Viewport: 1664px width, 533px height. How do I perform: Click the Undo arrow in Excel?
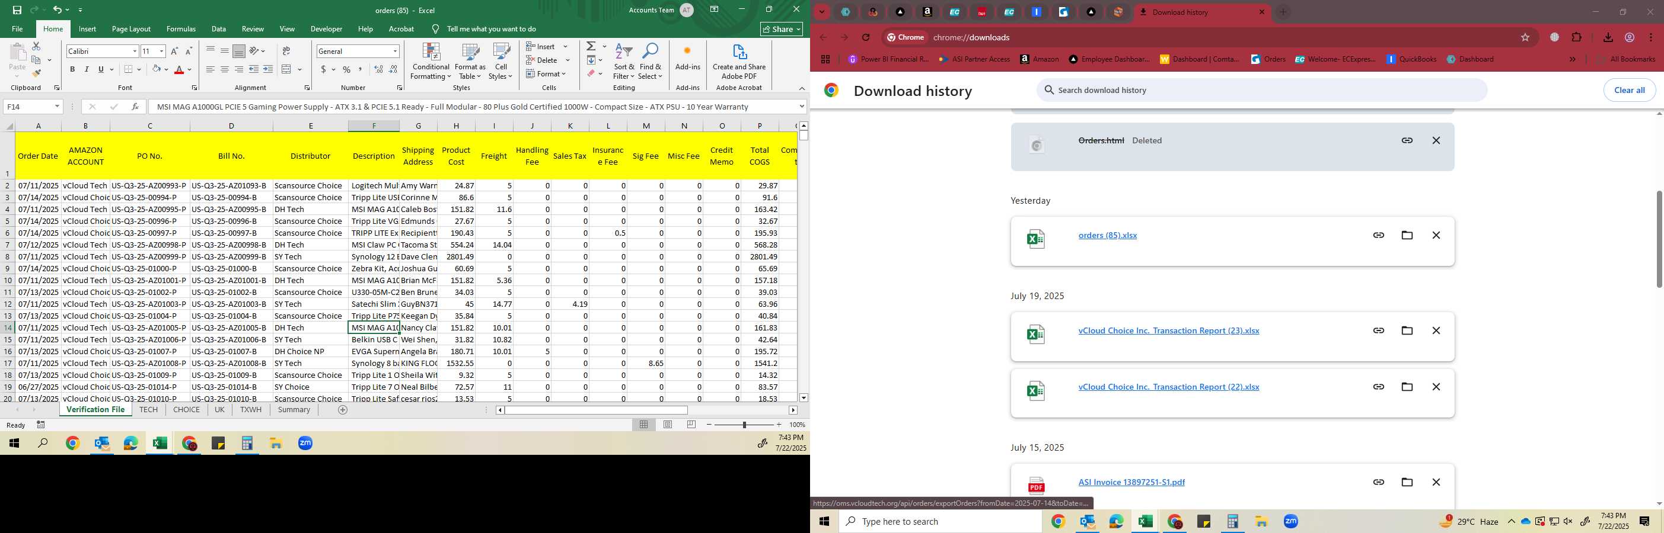(x=58, y=9)
